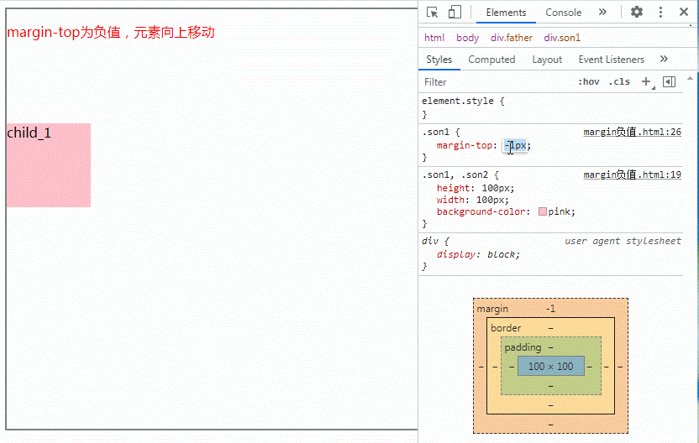Toggle the :hov element state panel
Image resolution: width=699 pixels, height=443 pixels.
pyautogui.click(x=589, y=81)
